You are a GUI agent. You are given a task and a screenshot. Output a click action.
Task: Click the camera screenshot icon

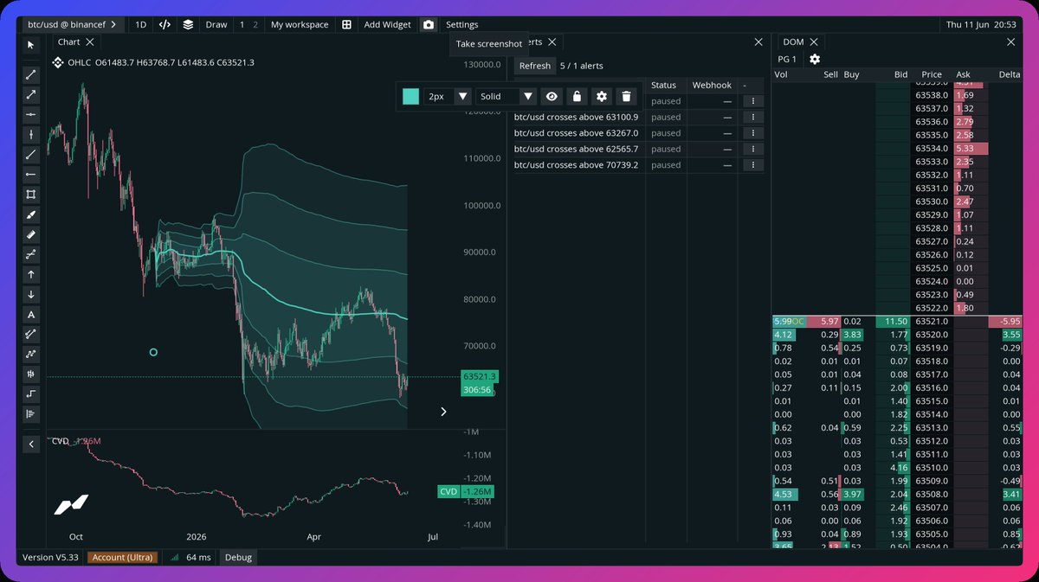(428, 24)
